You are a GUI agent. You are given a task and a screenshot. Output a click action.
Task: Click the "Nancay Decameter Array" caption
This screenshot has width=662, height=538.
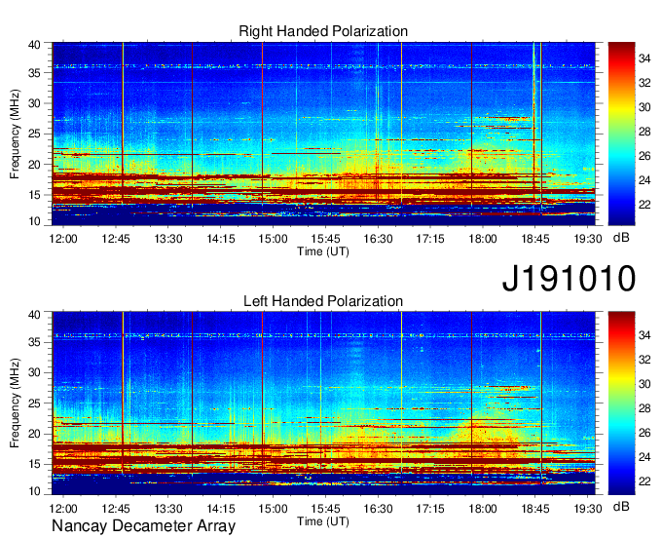coord(143,526)
